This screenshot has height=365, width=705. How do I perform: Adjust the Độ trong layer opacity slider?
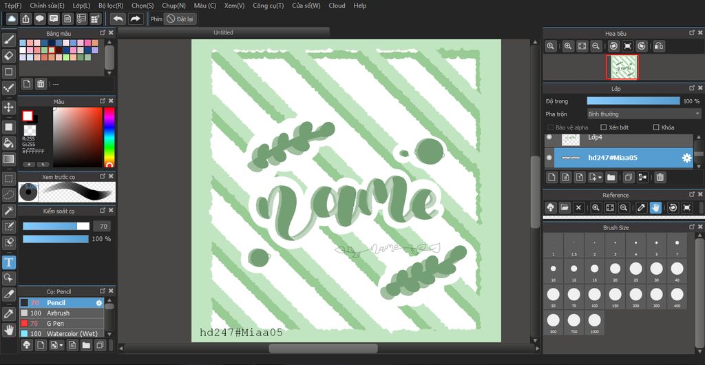(x=633, y=101)
